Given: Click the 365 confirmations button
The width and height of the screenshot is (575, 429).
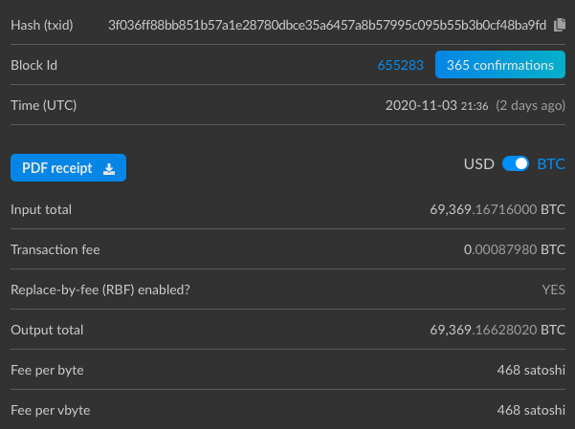Looking at the screenshot, I should pyautogui.click(x=499, y=65).
